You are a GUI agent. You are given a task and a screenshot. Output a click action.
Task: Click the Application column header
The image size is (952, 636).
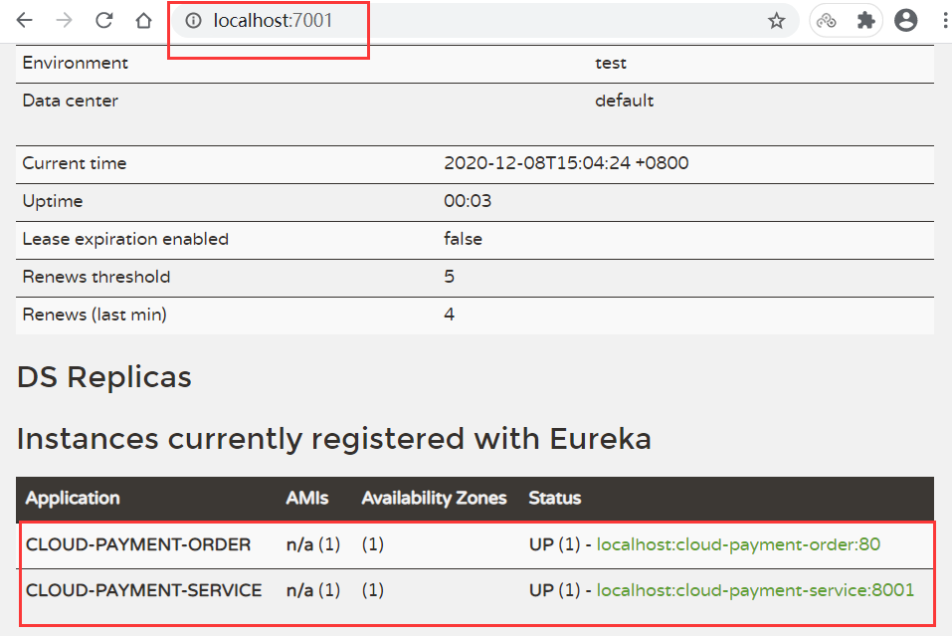(73, 498)
